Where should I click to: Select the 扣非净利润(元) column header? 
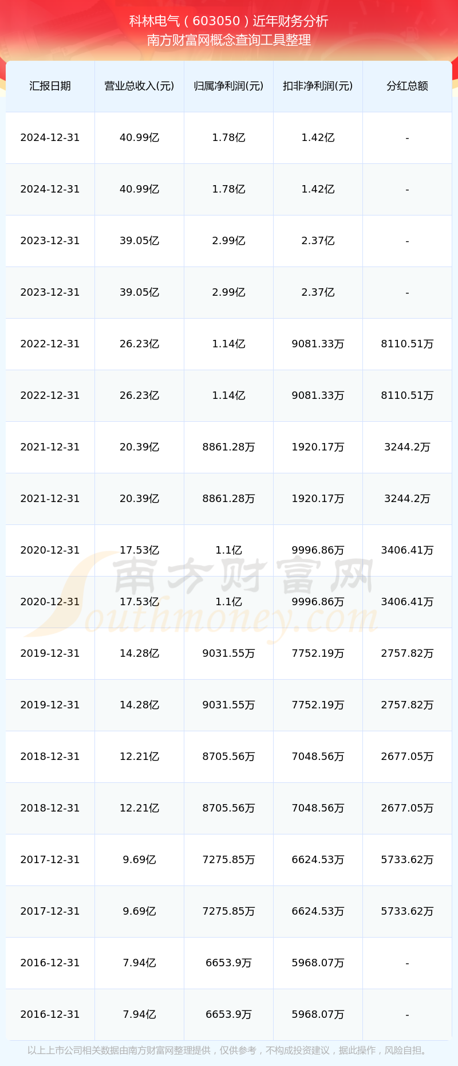318,86
